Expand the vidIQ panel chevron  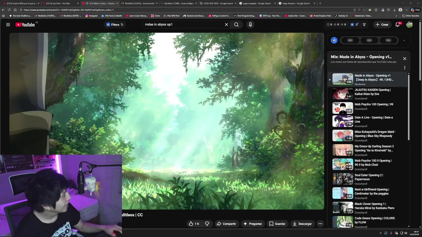coord(404,40)
